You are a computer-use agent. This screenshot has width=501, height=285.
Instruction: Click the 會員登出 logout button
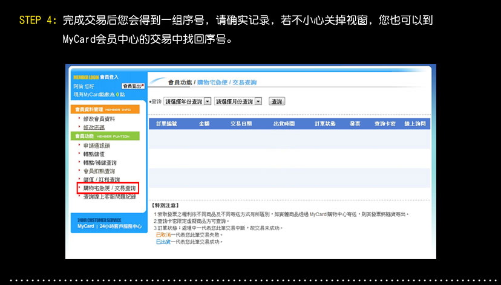(133, 86)
